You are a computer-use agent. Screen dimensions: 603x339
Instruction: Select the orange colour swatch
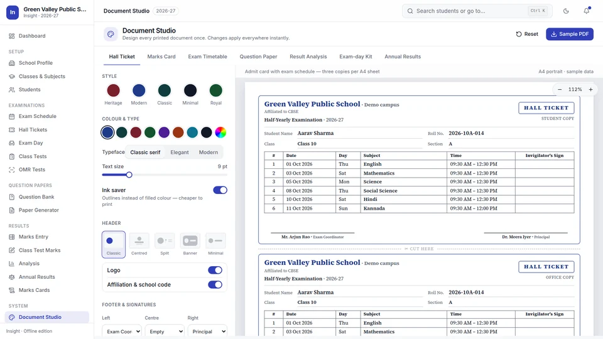point(178,132)
